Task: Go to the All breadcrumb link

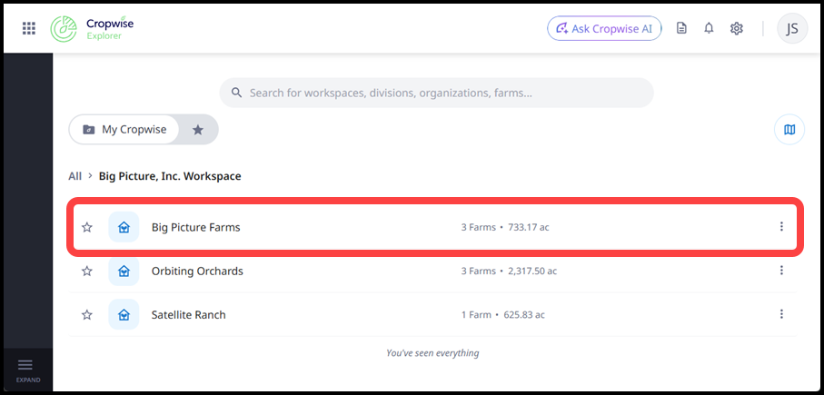Action: [74, 176]
